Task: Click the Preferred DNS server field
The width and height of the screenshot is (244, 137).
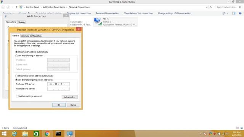Action: point(58,84)
